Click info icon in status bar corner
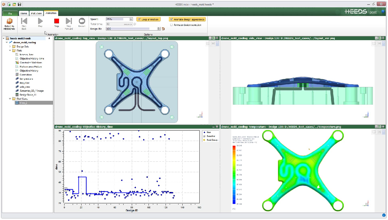The height and width of the screenshot is (220, 388). tap(384, 215)
